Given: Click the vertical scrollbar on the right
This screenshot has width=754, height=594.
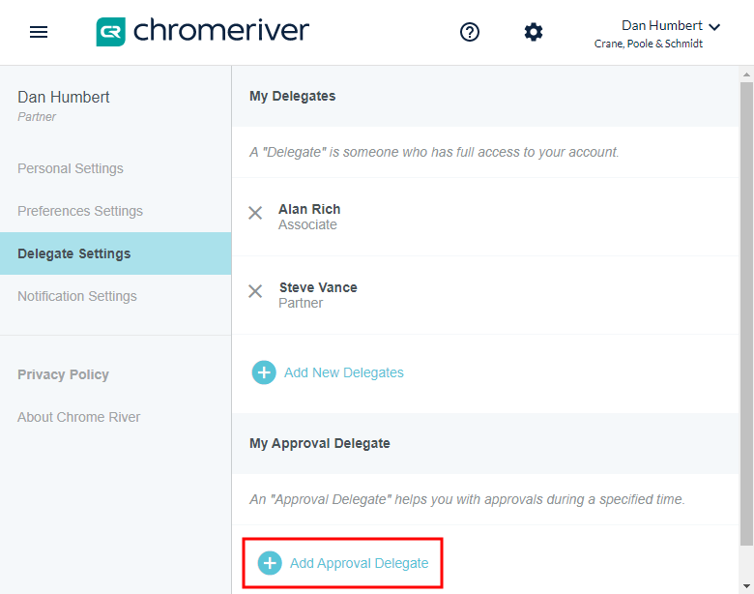Looking at the screenshot, I should (x=746, y=310).
